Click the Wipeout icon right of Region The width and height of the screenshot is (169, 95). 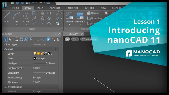pos(106,13)
